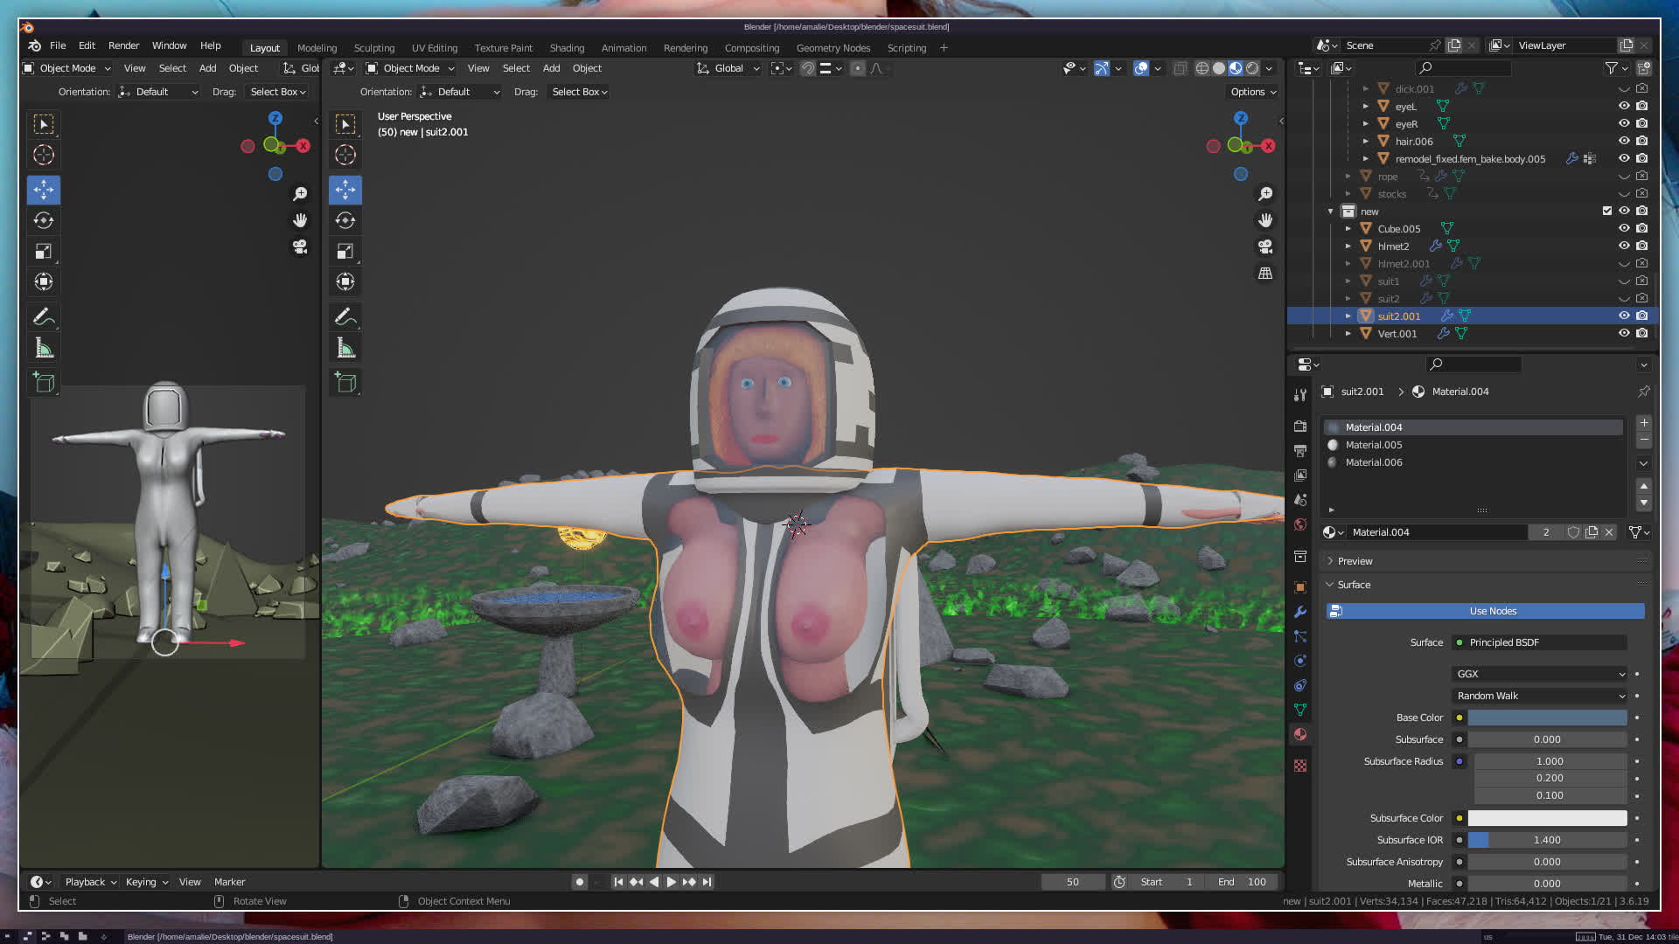Switch to orthographic grid view icon
This screenshot has height=944, width=1679.
(1264, 274)
